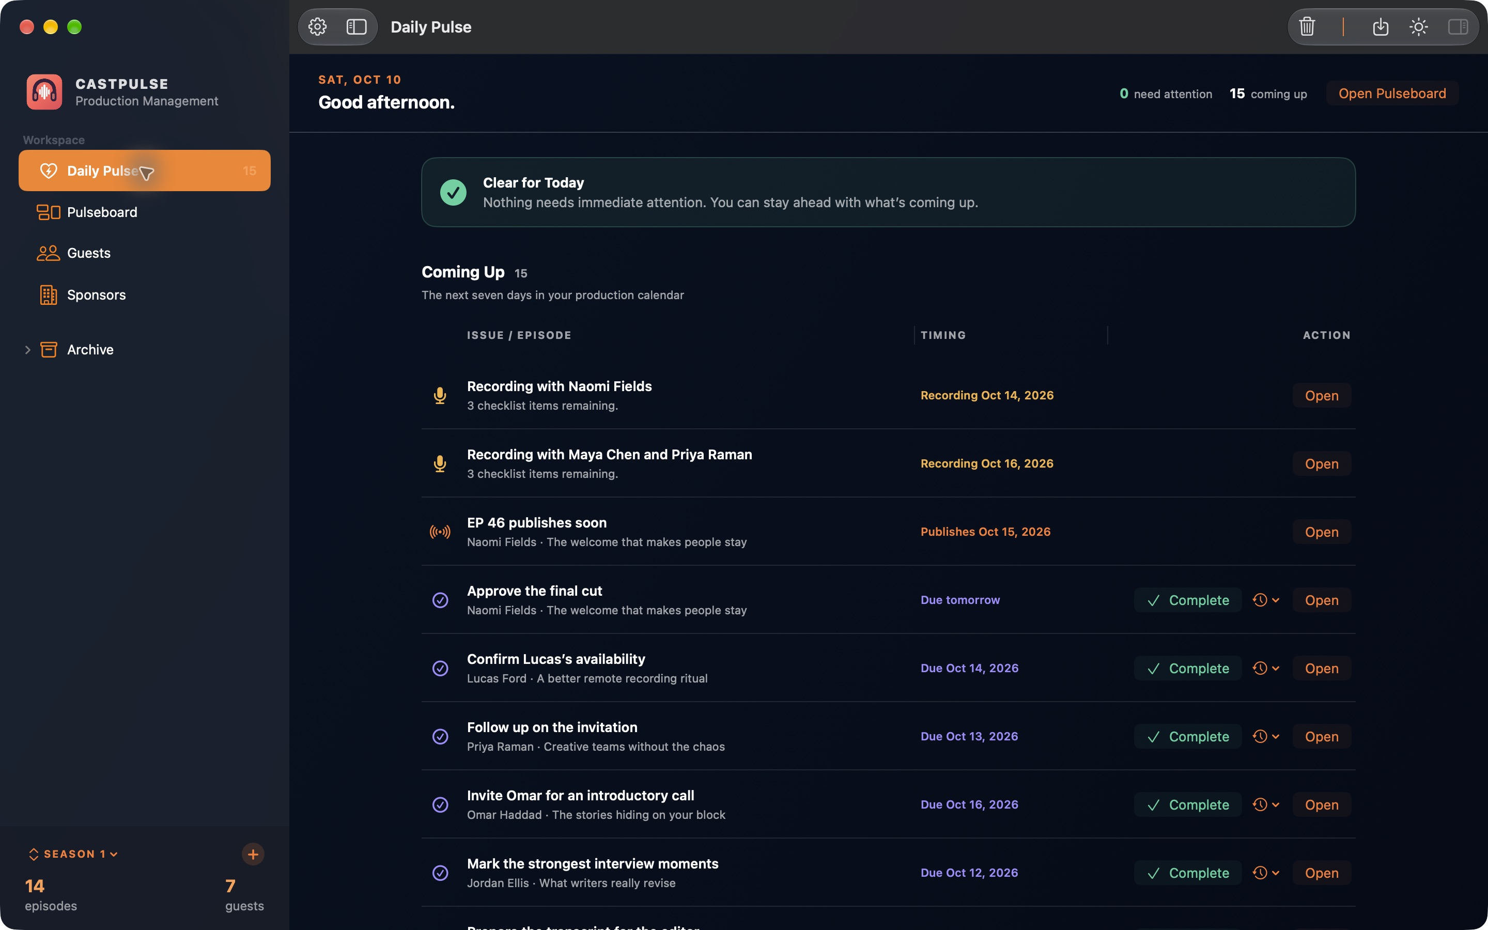Open snooze dropdown for Confirm Lucas's availability
The height and width of the screenshot is (930, 1488).
pyautogui.click(x=1266, y=669)
